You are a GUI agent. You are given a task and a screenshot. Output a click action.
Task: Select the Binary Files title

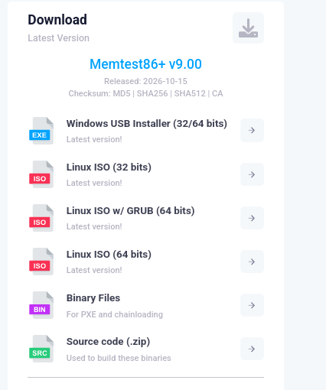[93, 298]
